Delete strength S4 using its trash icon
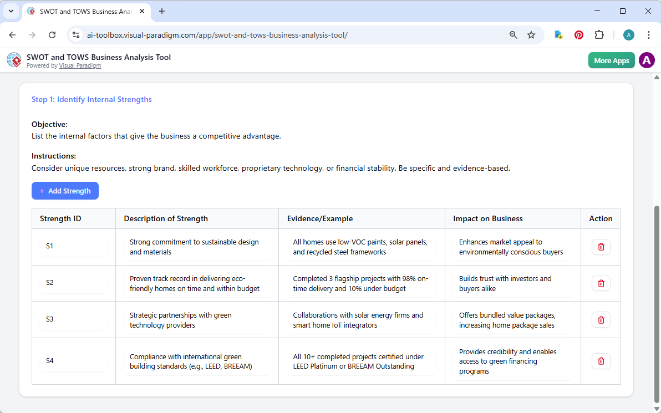The image size is (661, 413). click(601, 361)
